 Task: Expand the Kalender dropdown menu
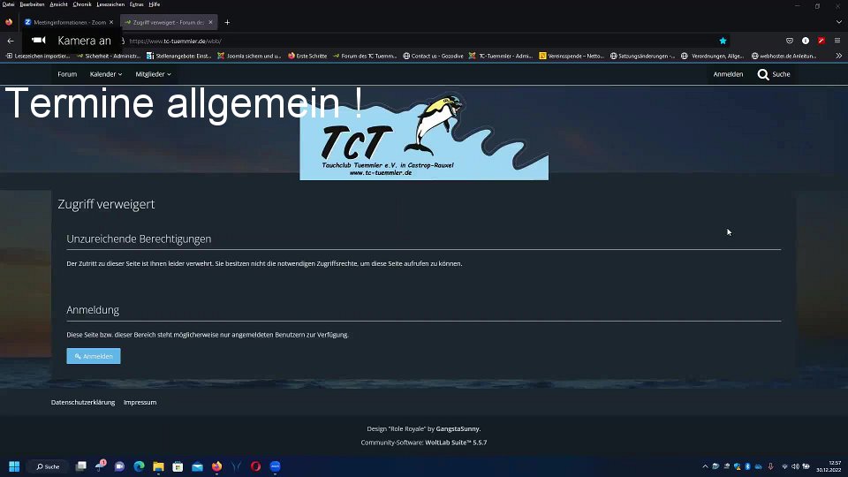click(x=106, y=74)
